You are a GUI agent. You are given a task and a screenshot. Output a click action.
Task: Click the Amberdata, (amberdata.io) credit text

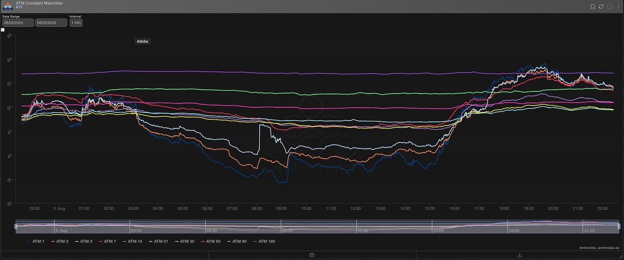pos(600,248)
